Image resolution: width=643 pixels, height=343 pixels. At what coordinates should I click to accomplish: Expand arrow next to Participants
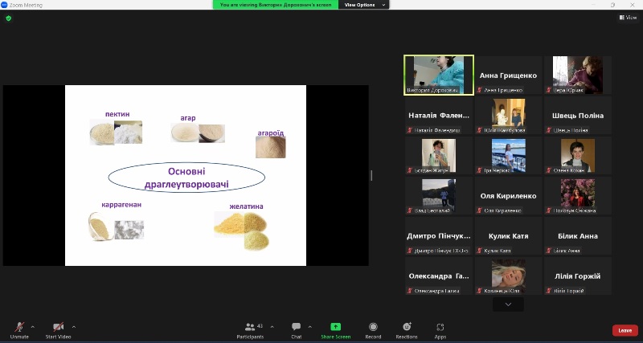click(272, 327)
